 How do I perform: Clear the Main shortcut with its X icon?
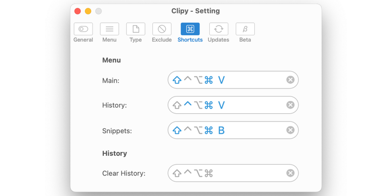[x=291, y=80]
